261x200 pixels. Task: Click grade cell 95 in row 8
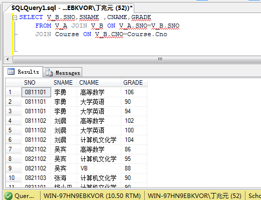click(x=134, y=159)
